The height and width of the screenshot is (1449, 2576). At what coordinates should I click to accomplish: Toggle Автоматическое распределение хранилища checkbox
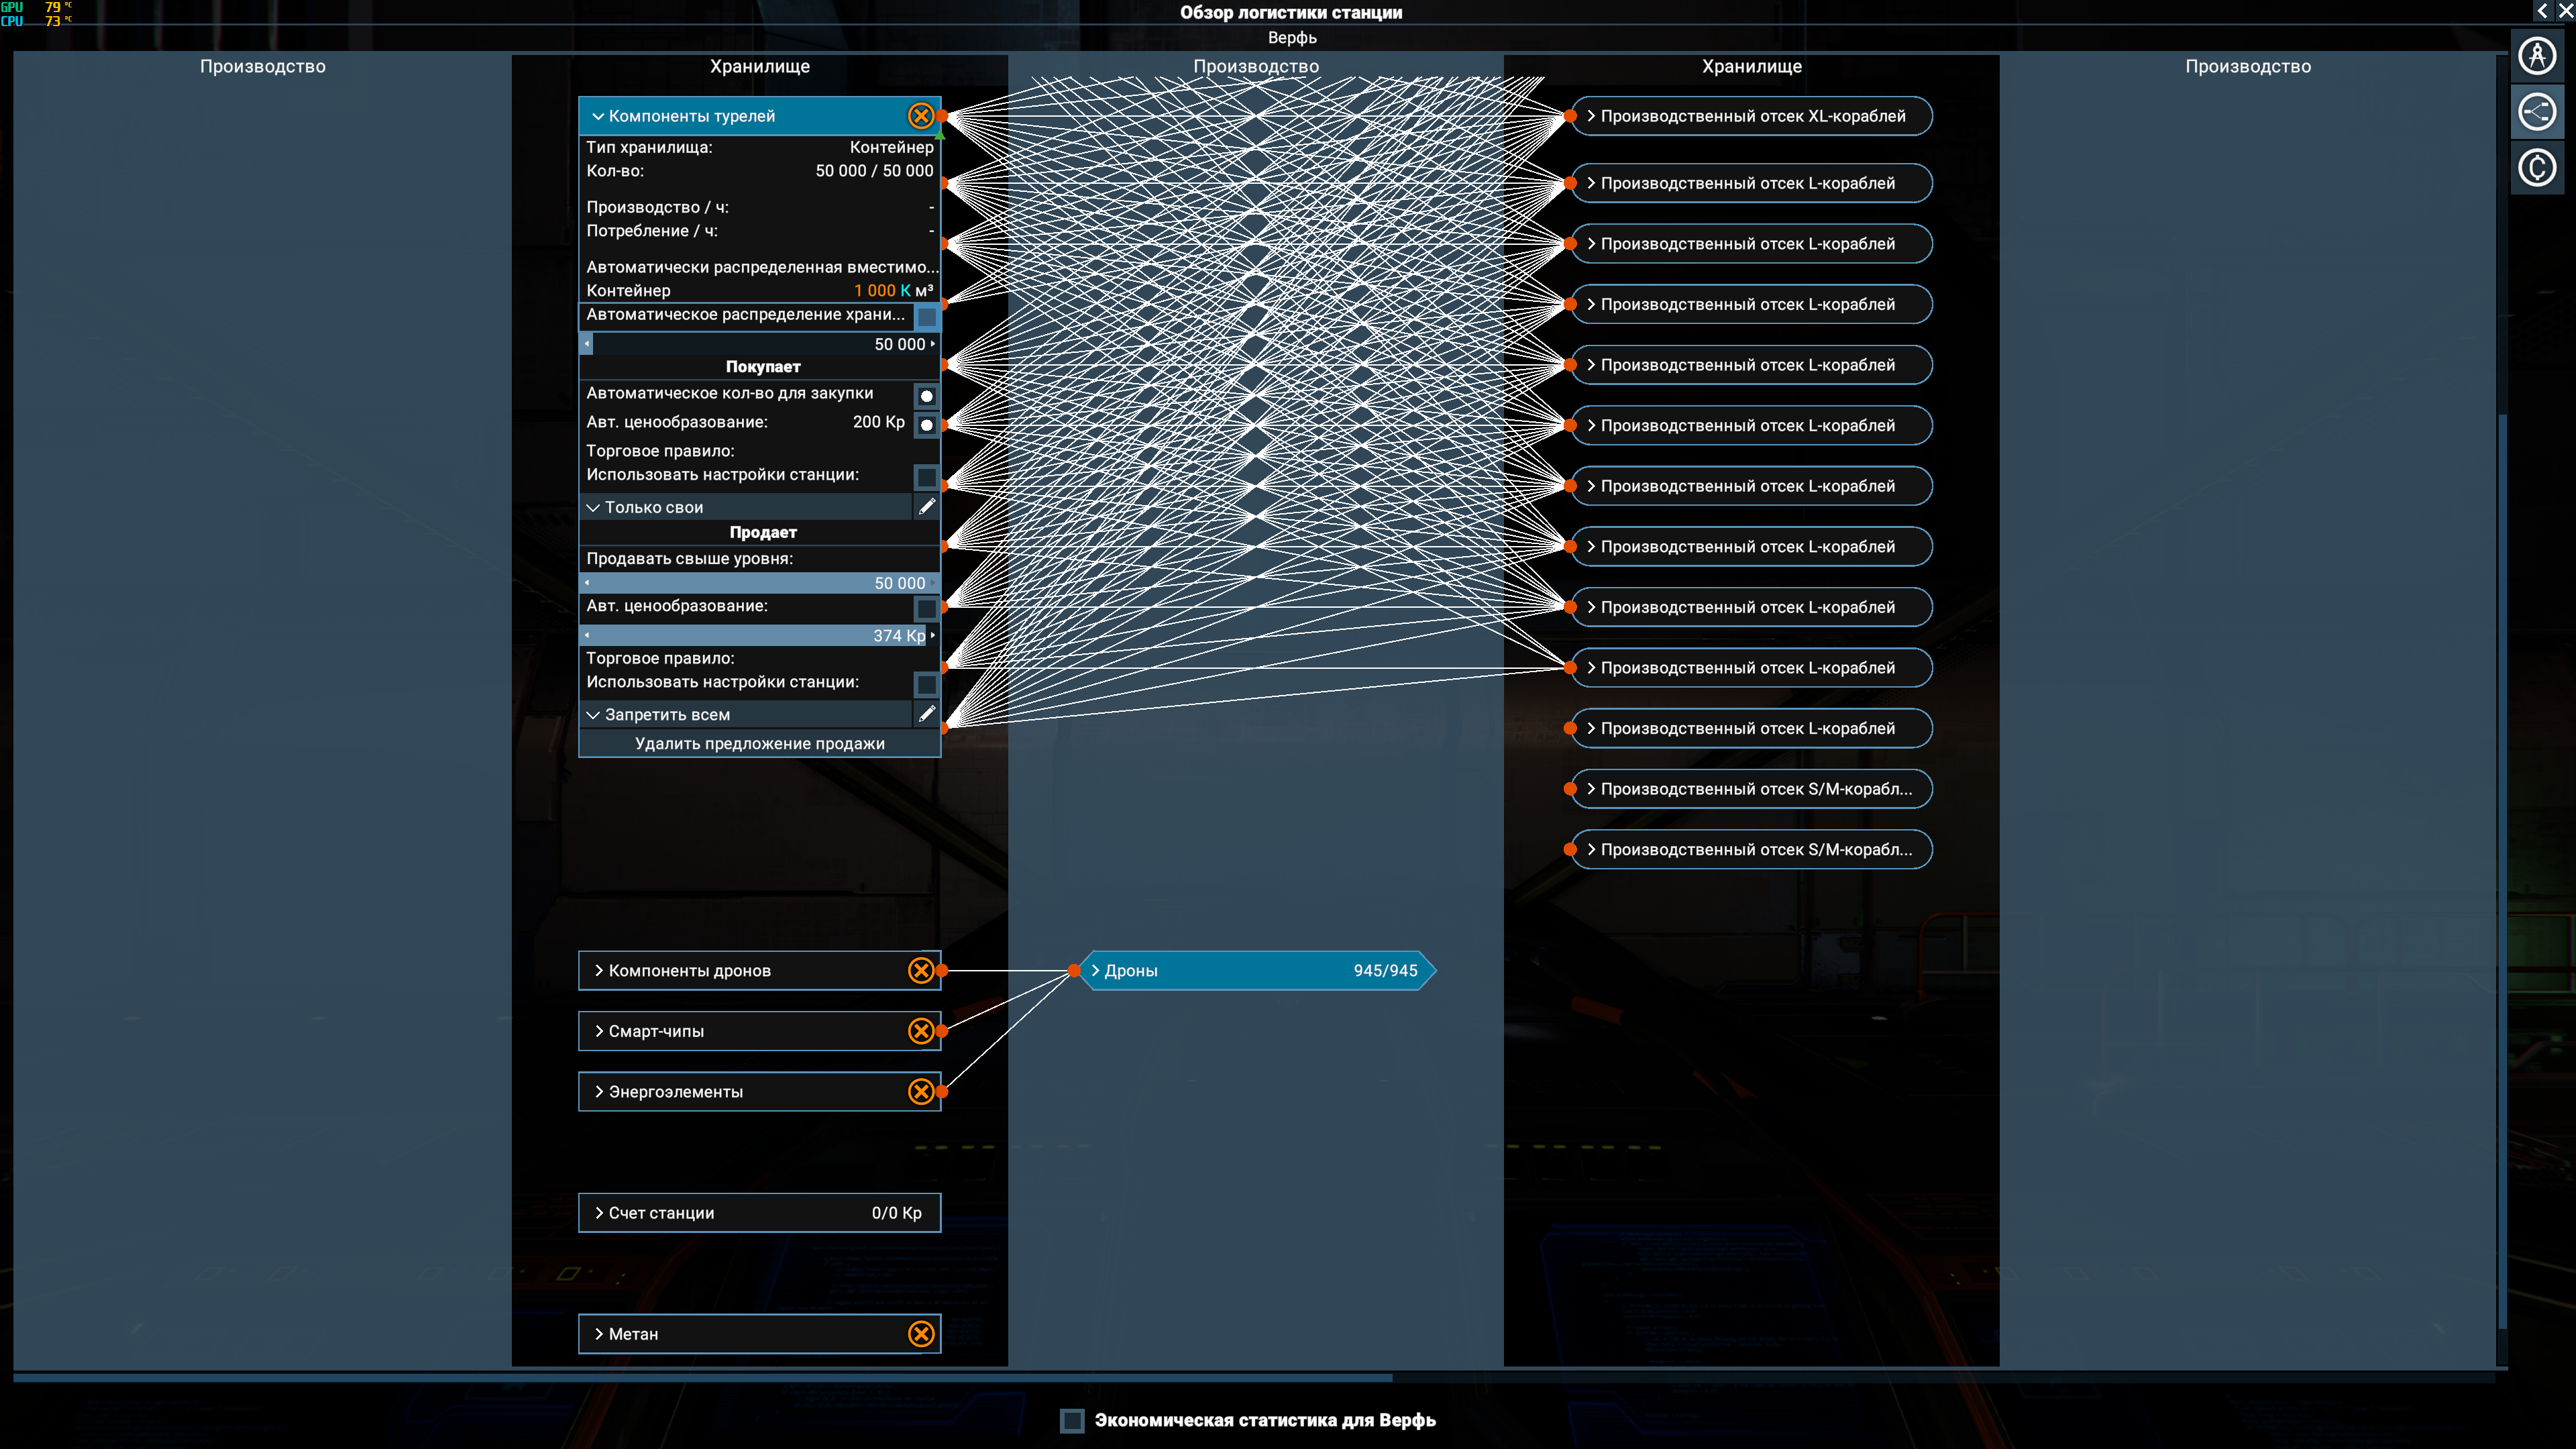[926, 316]
